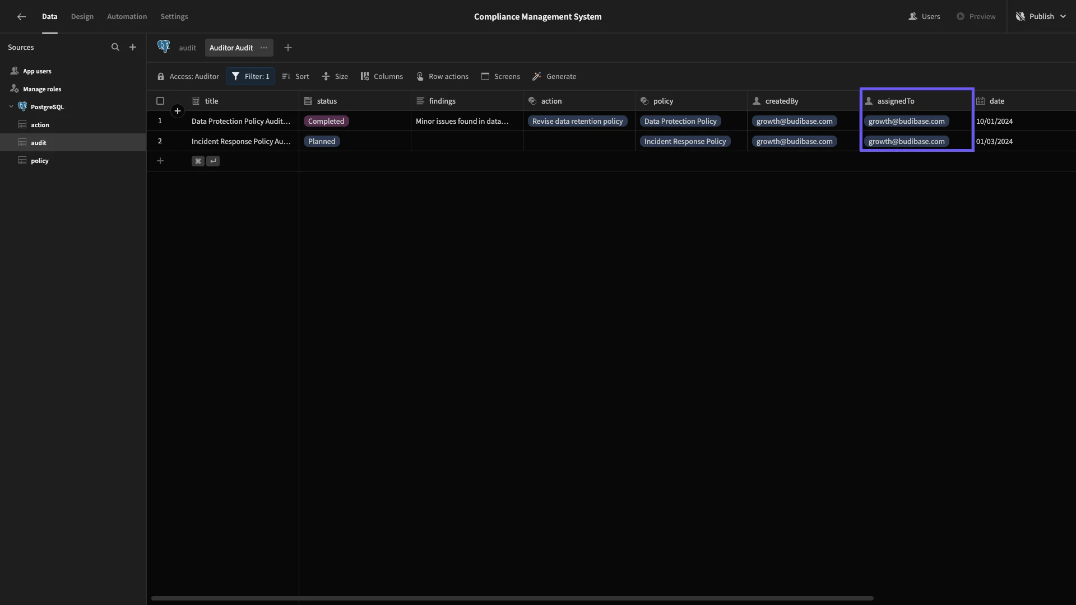Click createdBy email in row 2

point(794,142)
